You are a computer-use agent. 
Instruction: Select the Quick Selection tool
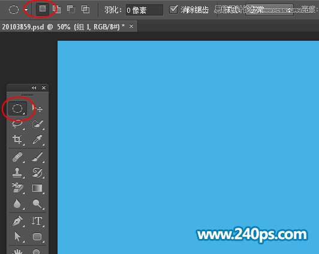click(x=38, y=124)
